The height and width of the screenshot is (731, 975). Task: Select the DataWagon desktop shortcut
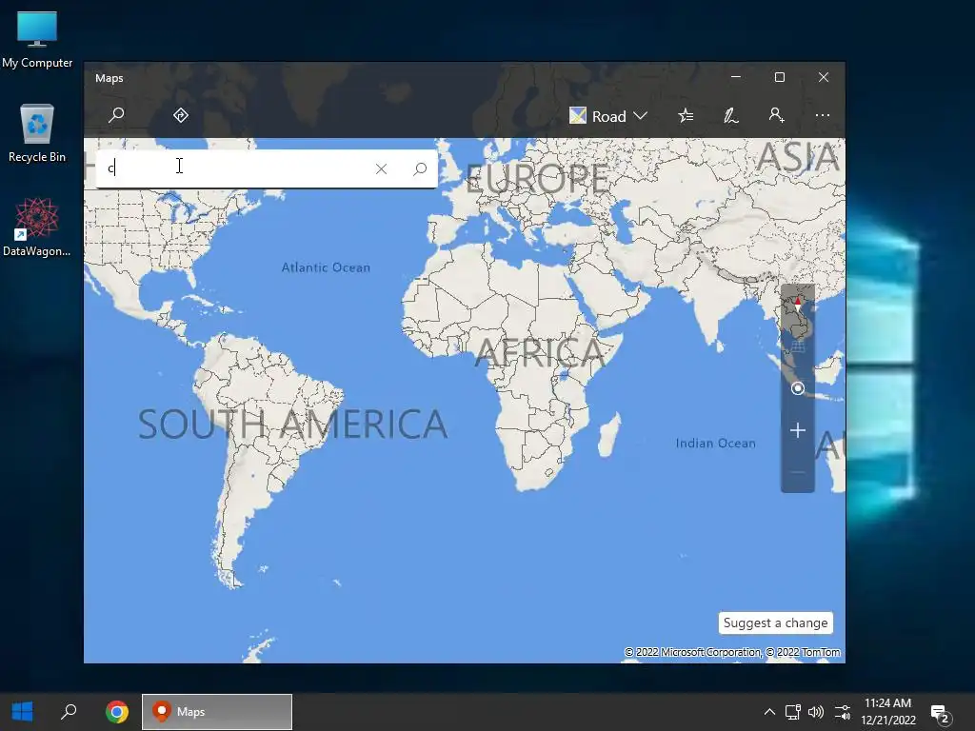tap(37, 227)
